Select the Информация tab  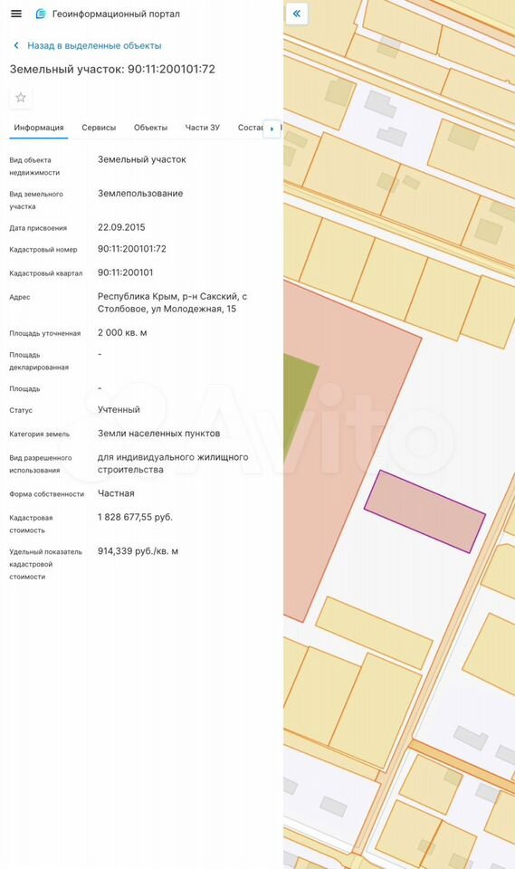39,128
